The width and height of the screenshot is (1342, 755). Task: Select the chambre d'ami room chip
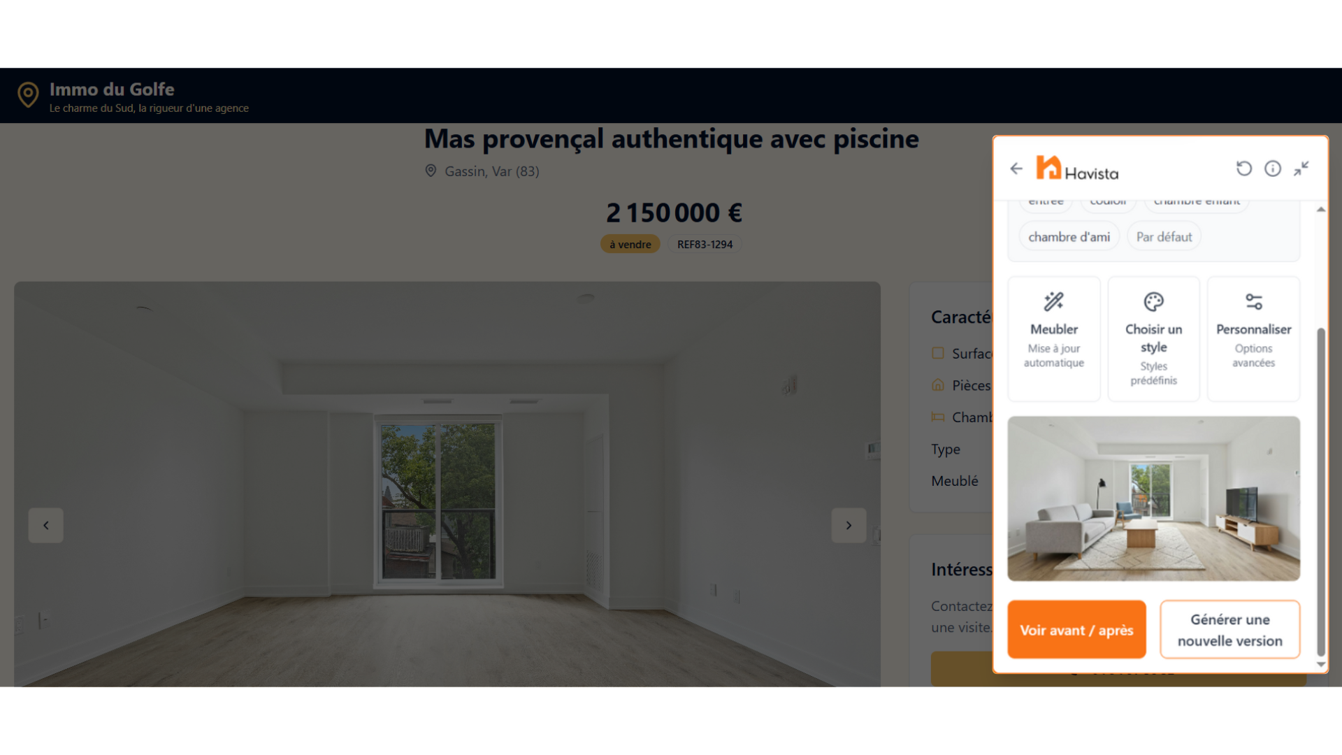point(1069,237)
